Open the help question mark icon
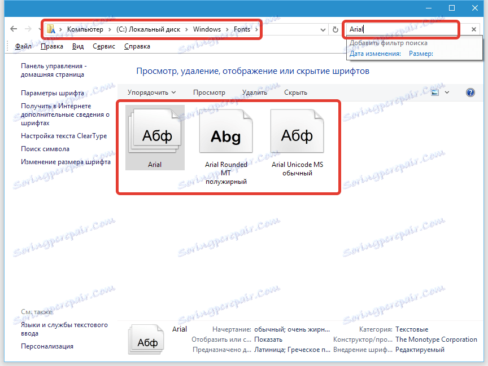 [470, 92]
